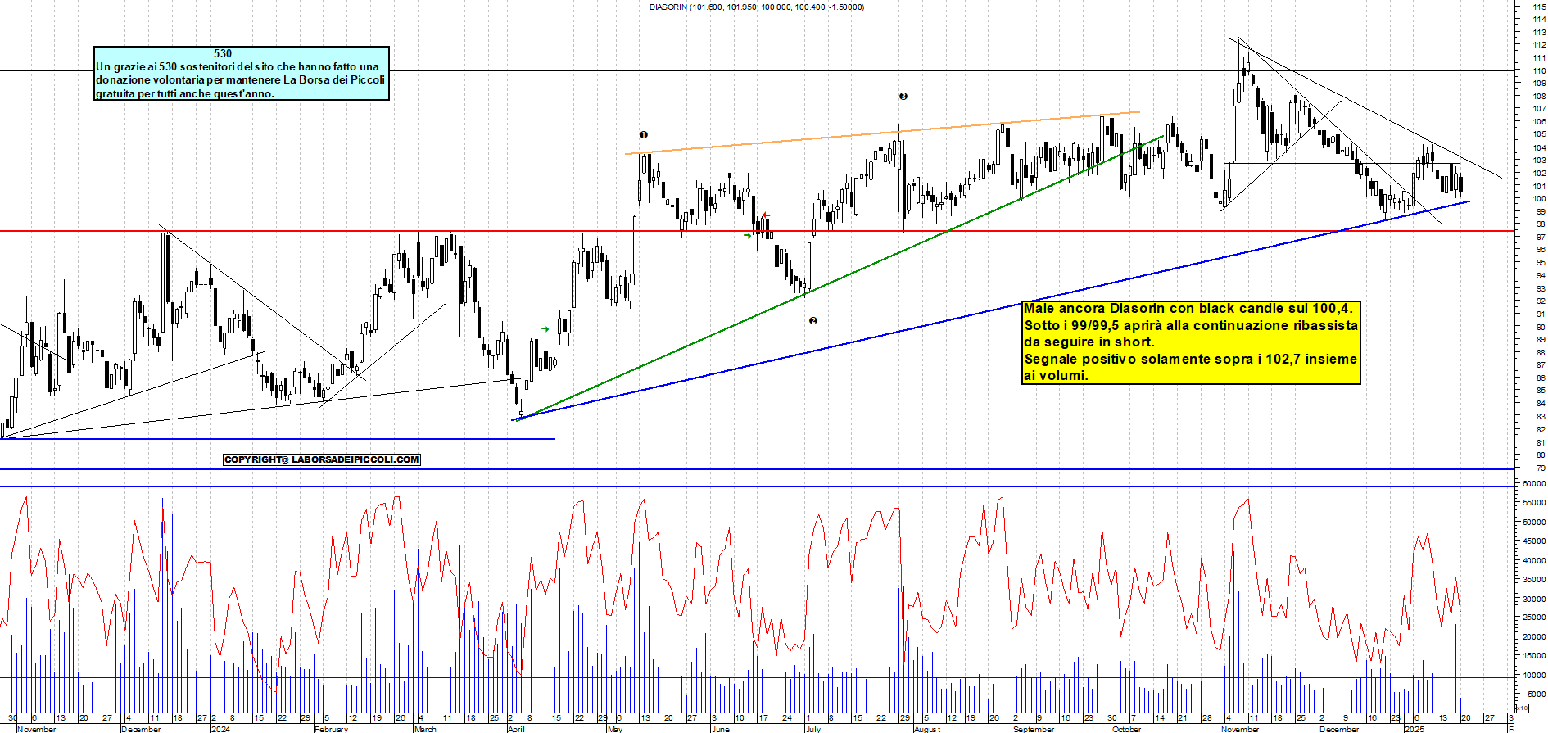Click volume level 60000 on volume axis
1548x733 pixels.
pyautogui.click(x=1534, y=483)
